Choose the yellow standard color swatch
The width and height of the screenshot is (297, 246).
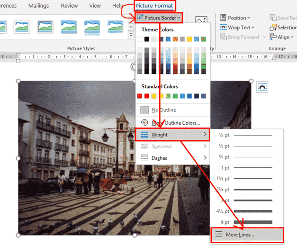[x=161, y=96]
